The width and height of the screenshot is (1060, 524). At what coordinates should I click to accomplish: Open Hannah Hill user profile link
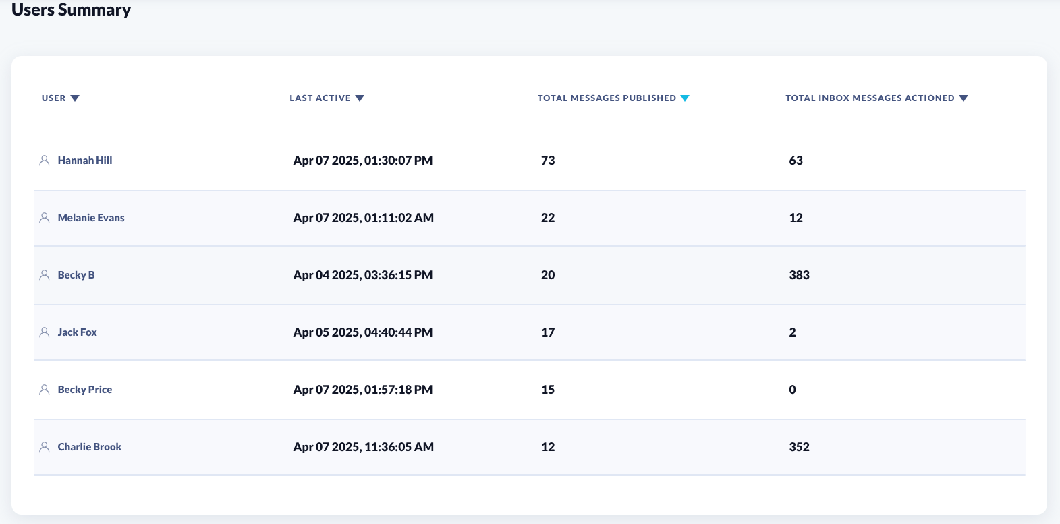85,161
